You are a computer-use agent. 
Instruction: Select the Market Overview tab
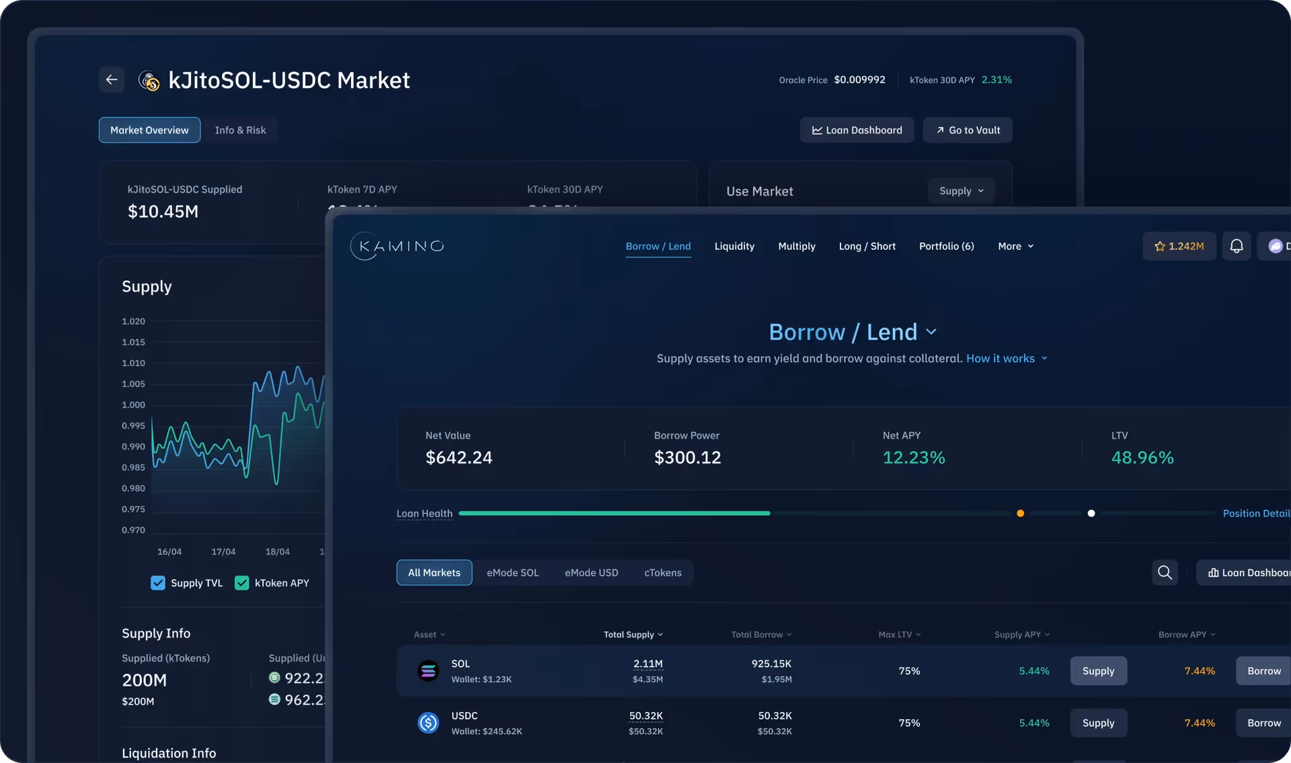(x=149, y=130)
